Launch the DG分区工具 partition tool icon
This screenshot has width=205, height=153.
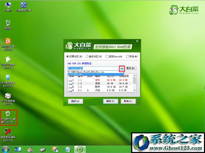click(8, 44)
